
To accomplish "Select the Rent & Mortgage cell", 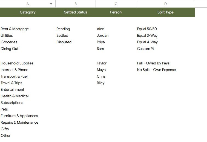I will tap(28, 29).
